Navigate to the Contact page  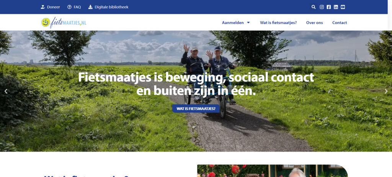coord(340,23)
